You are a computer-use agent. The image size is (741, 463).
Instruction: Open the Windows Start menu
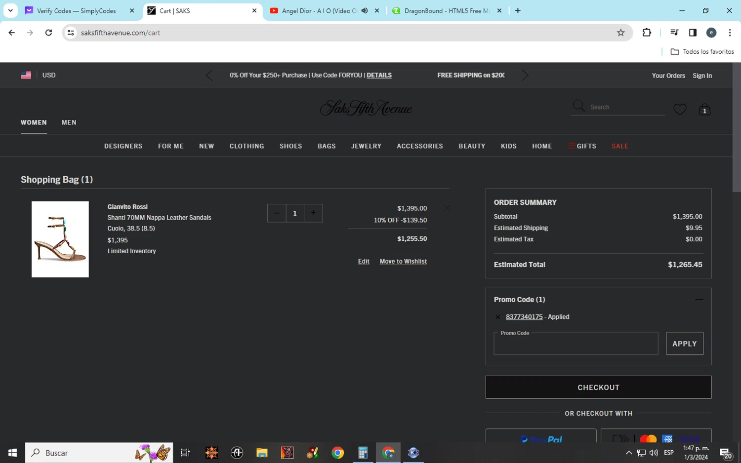click(12, 453)
